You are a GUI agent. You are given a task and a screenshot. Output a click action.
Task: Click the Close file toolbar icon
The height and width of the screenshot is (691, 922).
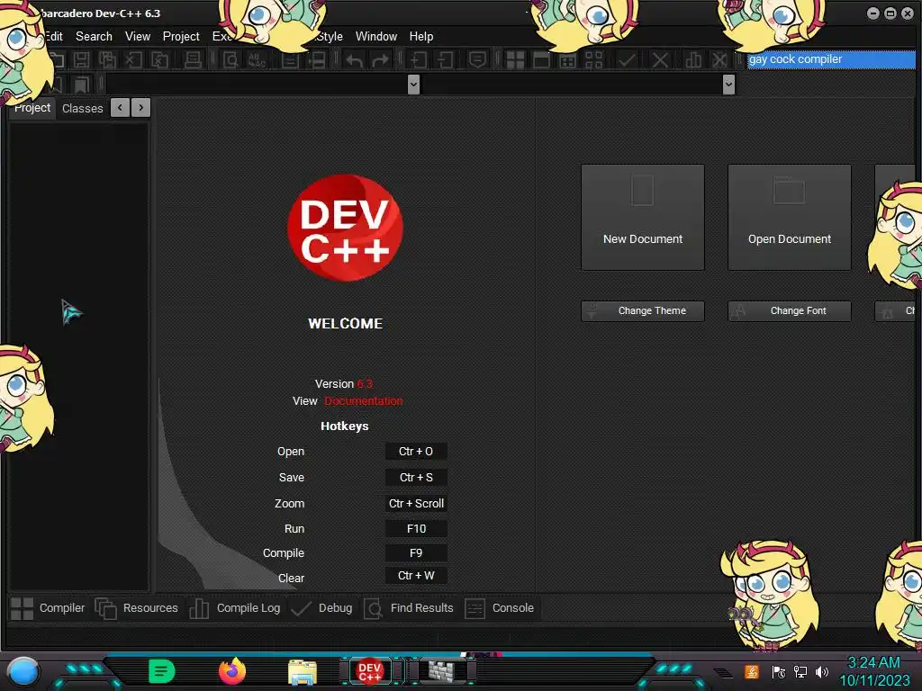pos(133,60)
